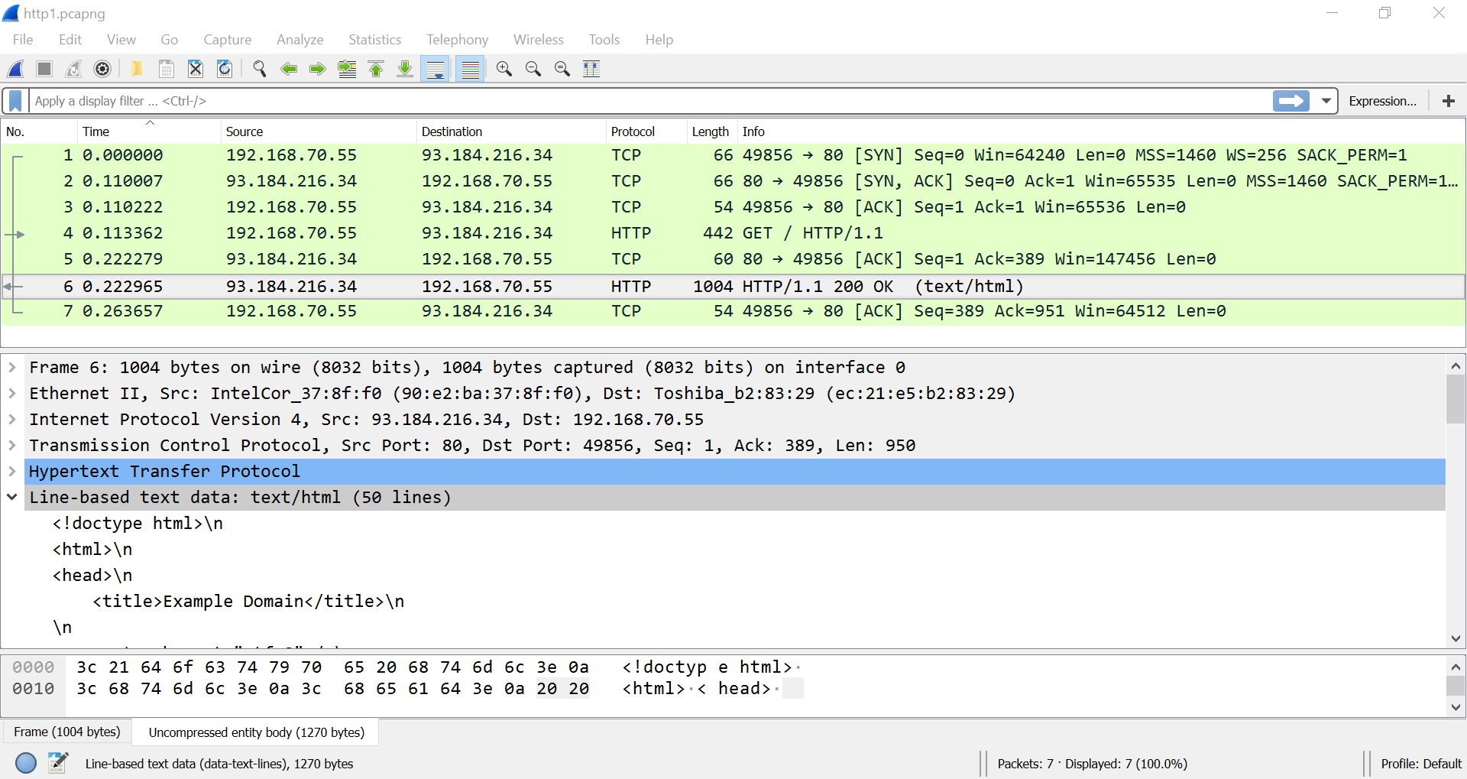This screenshot has width=1467, height=779.
Task: Reload the capture file icon
Action: (x=225, y=69)
